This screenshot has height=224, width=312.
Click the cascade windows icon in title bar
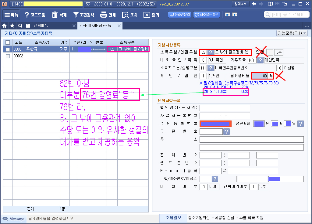(285, 4)
